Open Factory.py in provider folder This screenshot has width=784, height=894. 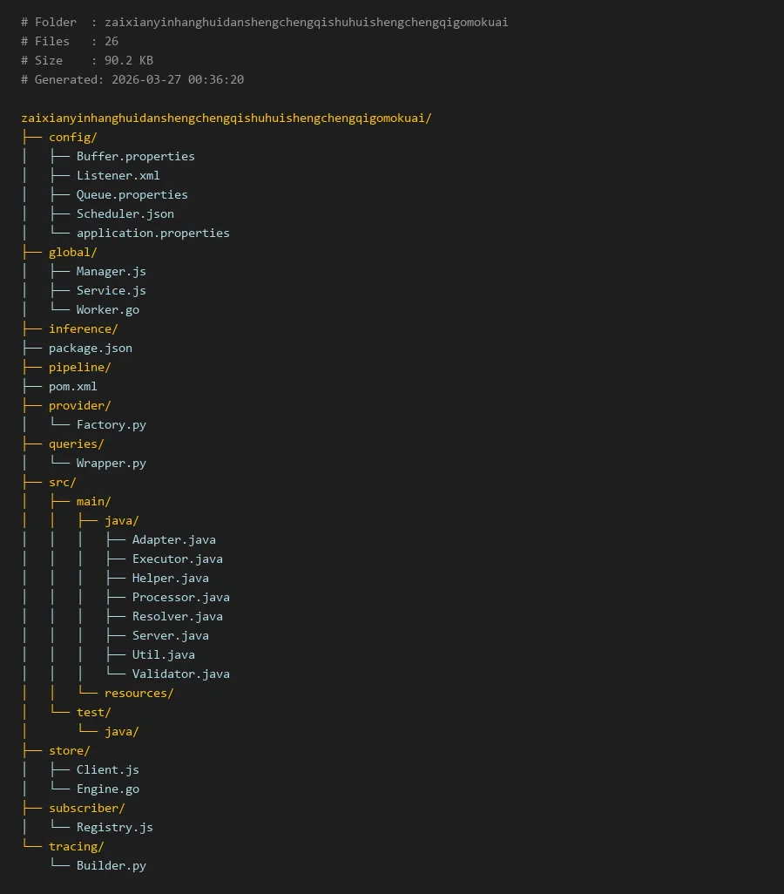coord(111,424)
